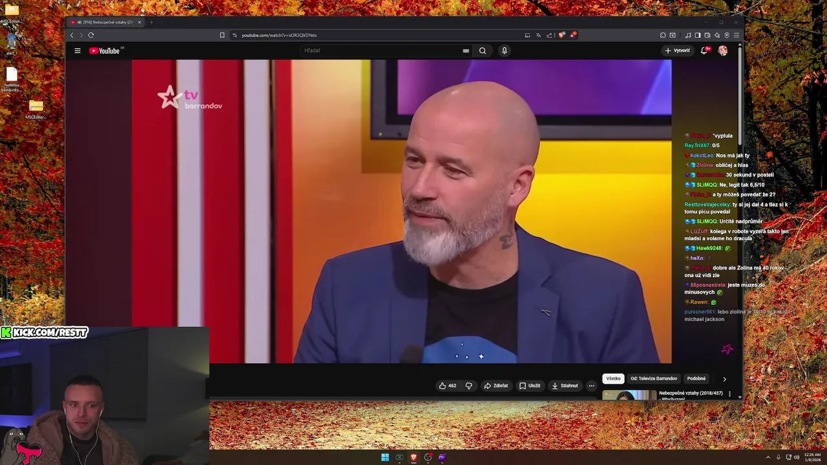Click the recommended video thumbnail in sidebar
The width and height of the screenshot is (827, 465).
[x=629, y=395]
